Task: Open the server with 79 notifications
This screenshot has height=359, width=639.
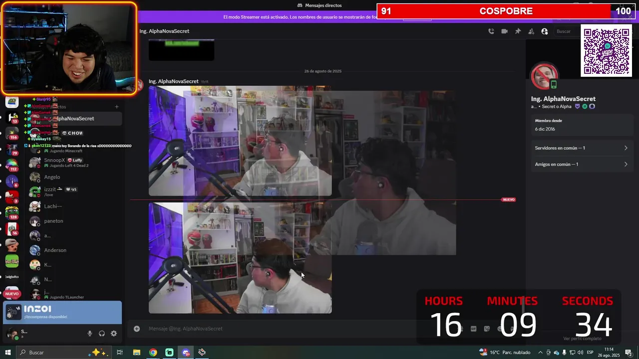Action: point(12,149)
